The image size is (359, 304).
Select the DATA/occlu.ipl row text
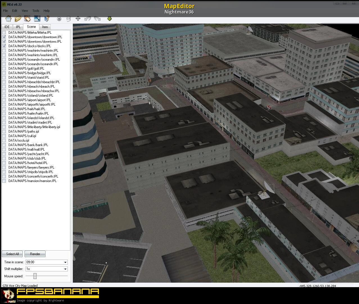[x=19, y=140]
